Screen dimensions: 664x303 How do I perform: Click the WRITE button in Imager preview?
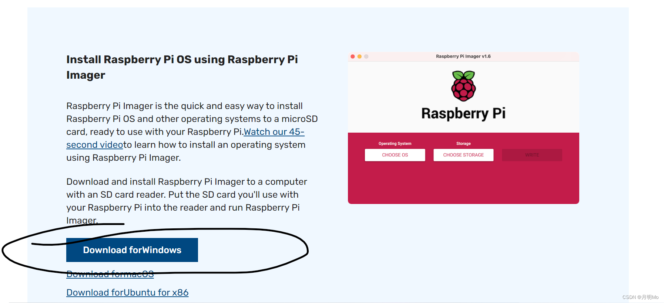(x=532, y=155)
